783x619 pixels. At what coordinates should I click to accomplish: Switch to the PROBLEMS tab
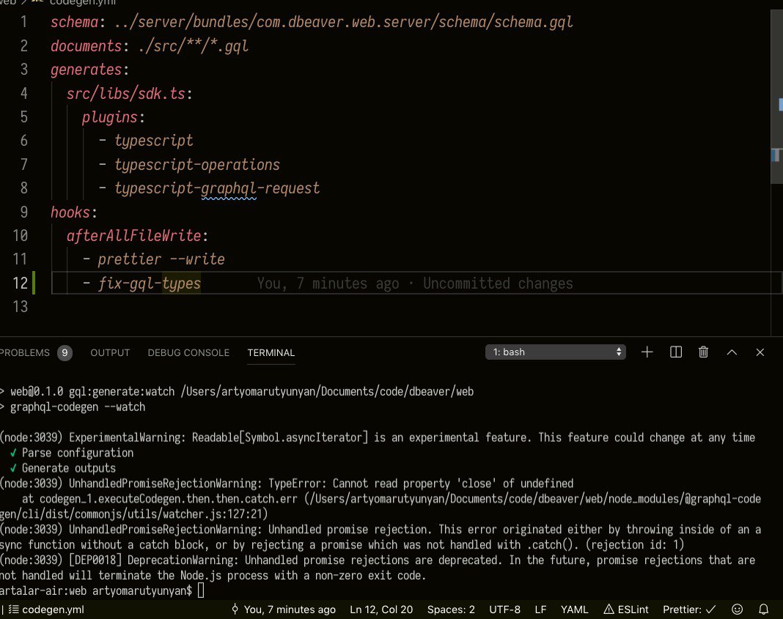pyautogui.click(x=24, y=352)
